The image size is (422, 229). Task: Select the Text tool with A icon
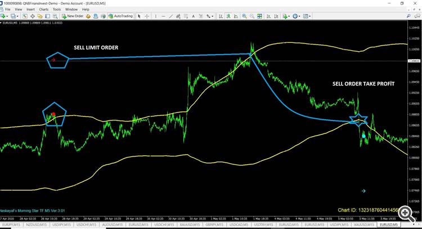(193, 16)
